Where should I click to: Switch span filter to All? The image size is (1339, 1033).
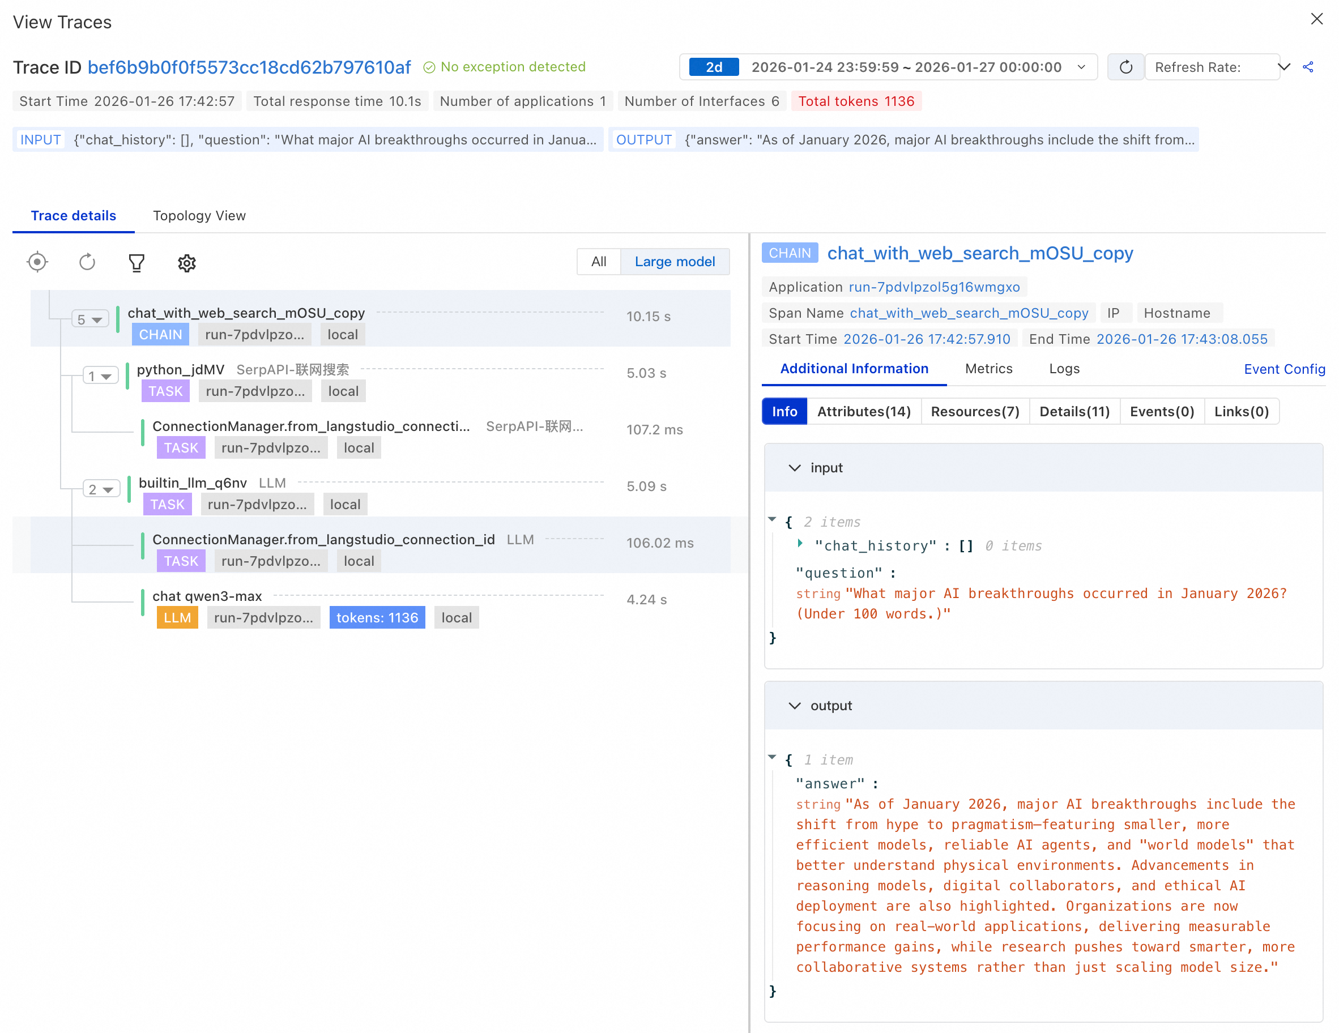[x=598, y=262]
